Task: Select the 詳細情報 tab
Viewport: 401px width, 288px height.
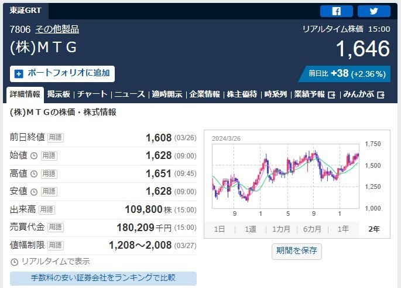Action: pyautogui.click(x=25, y=94)
